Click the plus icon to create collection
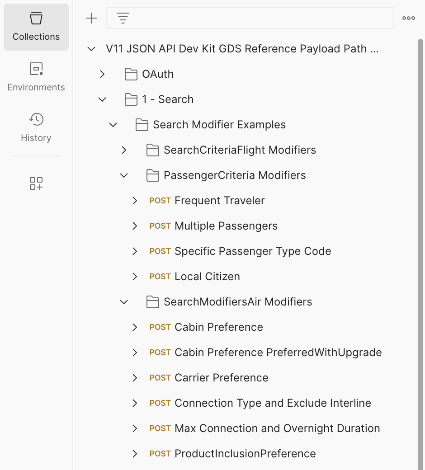425x470 pixels. point(91,18)
